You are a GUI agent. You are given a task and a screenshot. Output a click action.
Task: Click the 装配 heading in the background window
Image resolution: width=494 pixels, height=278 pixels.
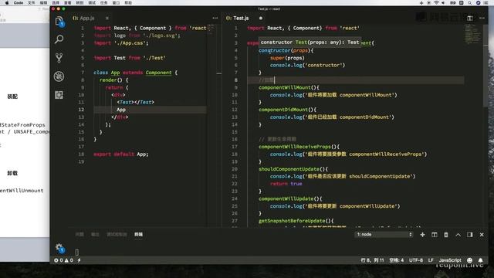(12, 97)
